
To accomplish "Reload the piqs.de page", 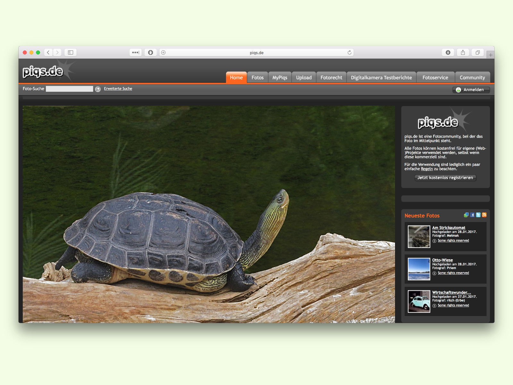I will point(349,52).
